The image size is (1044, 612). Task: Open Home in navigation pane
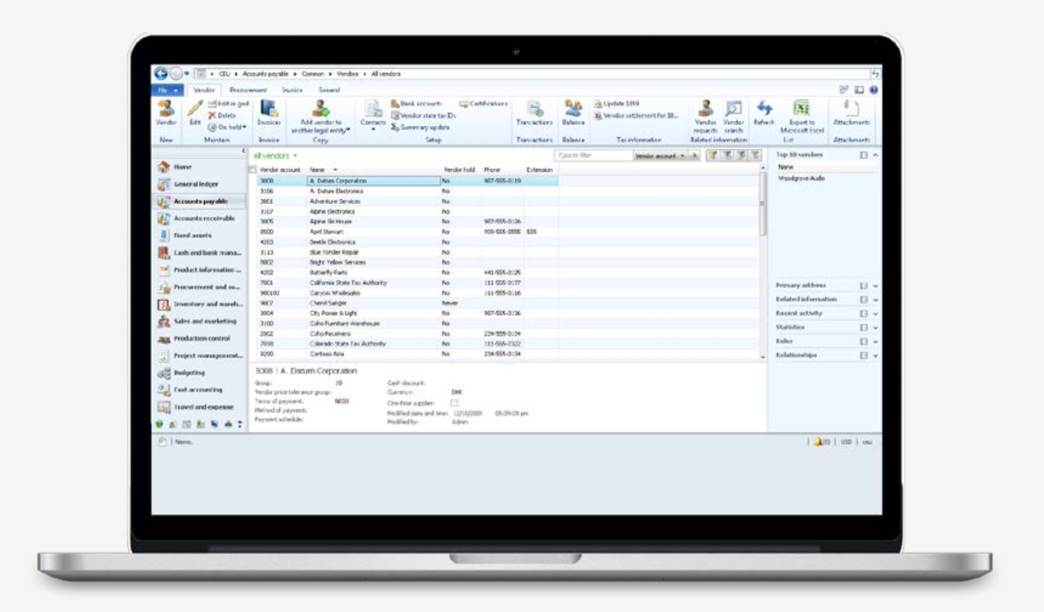[x=199, y=167]
